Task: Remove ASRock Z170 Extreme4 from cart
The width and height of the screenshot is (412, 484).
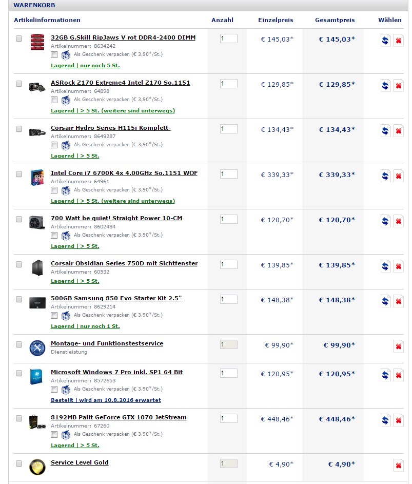Action: click(399, 86)
